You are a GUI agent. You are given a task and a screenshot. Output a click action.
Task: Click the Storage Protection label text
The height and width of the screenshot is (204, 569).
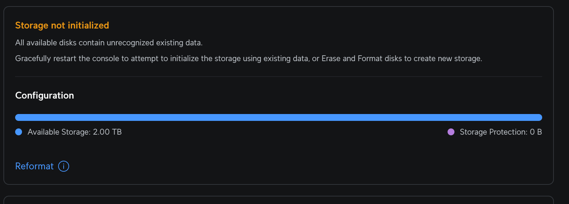click(493, 132)
